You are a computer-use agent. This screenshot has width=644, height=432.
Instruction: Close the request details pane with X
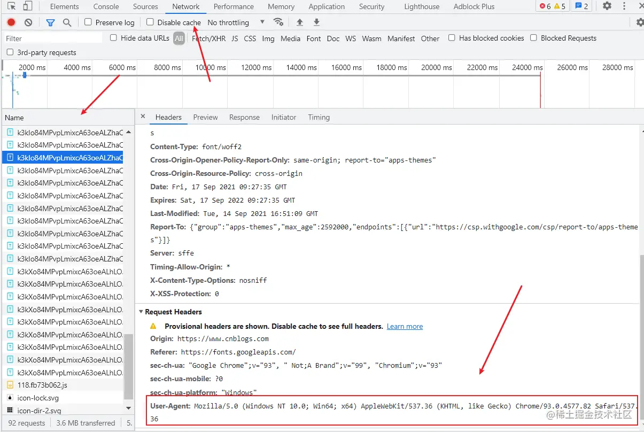click(x=143, y=117)
